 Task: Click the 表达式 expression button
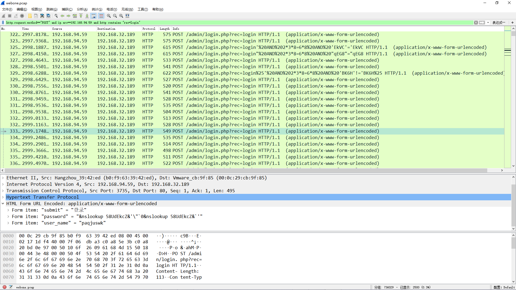click(498, 23)
